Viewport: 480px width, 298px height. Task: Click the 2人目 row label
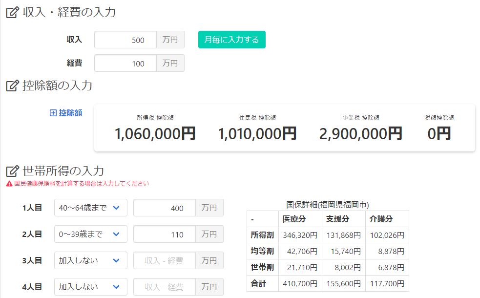[x=32, y=234]
